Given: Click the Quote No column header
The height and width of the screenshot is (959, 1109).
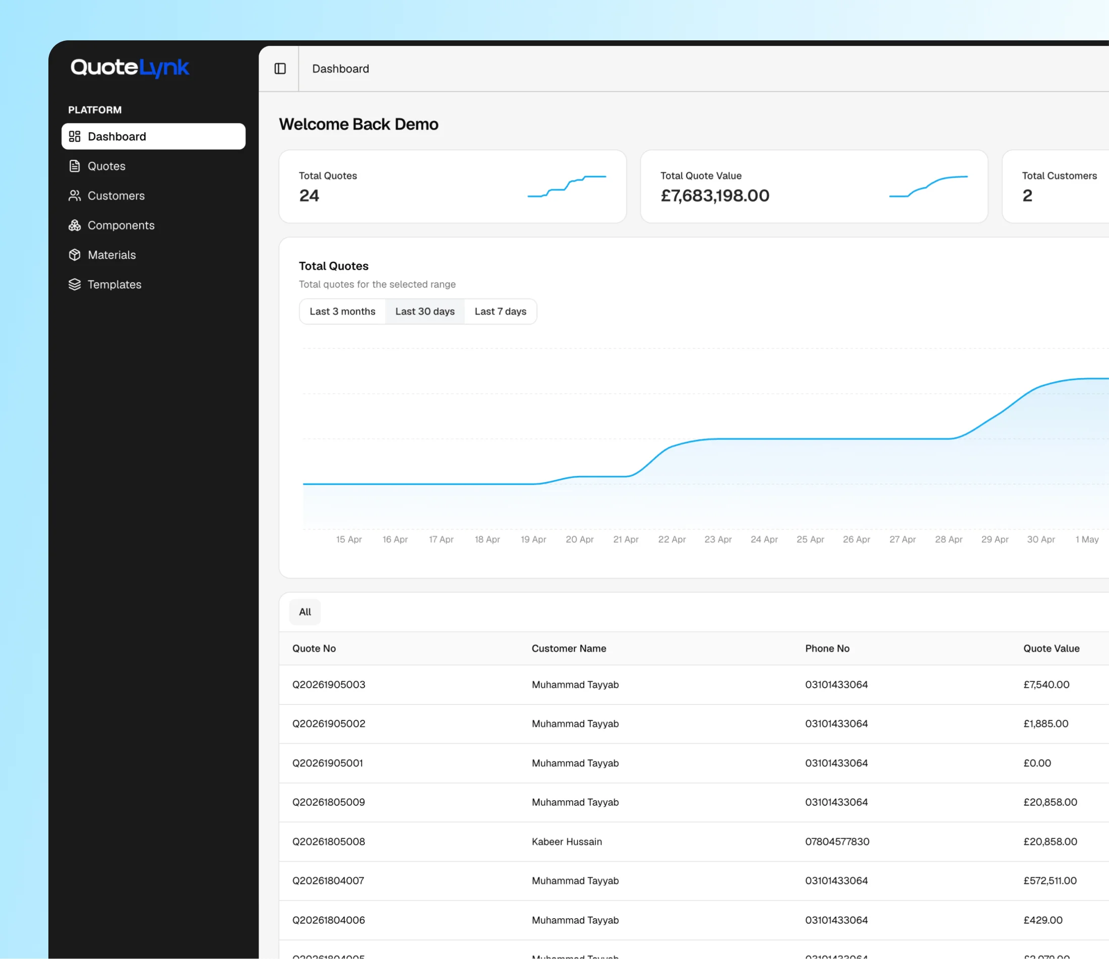Looking at the screenshot, I should point(314,648).
